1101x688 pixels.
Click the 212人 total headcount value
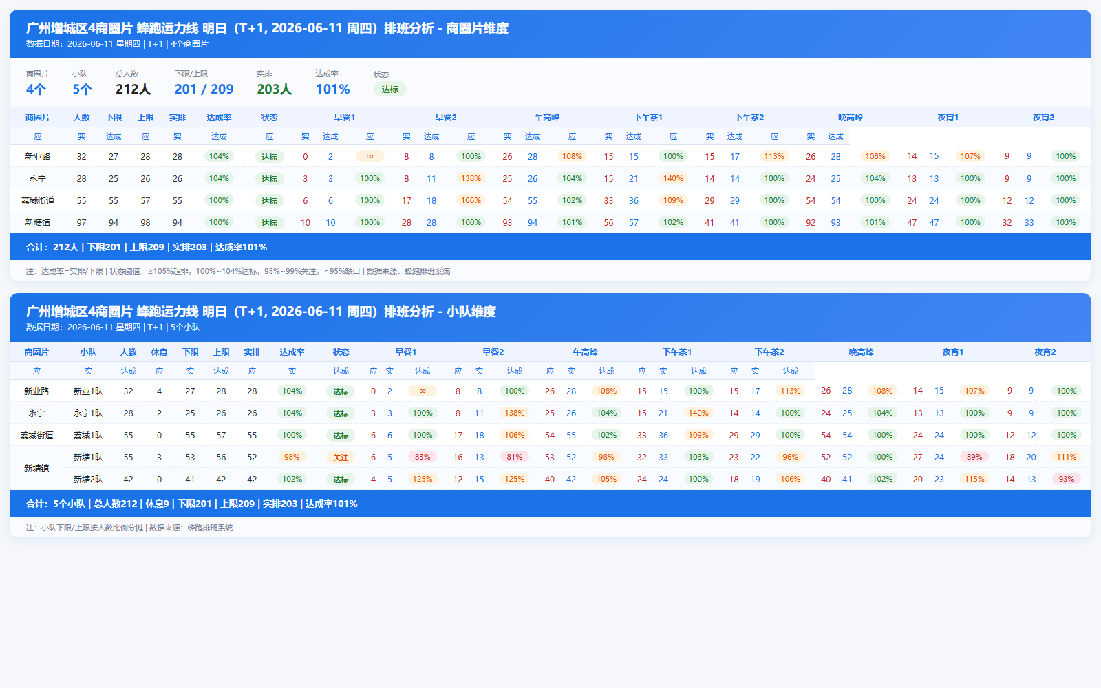tap(133, 89)
